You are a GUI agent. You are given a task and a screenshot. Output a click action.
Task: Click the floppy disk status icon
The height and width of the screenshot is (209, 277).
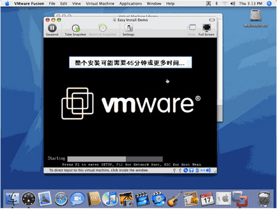pos(191,170)
